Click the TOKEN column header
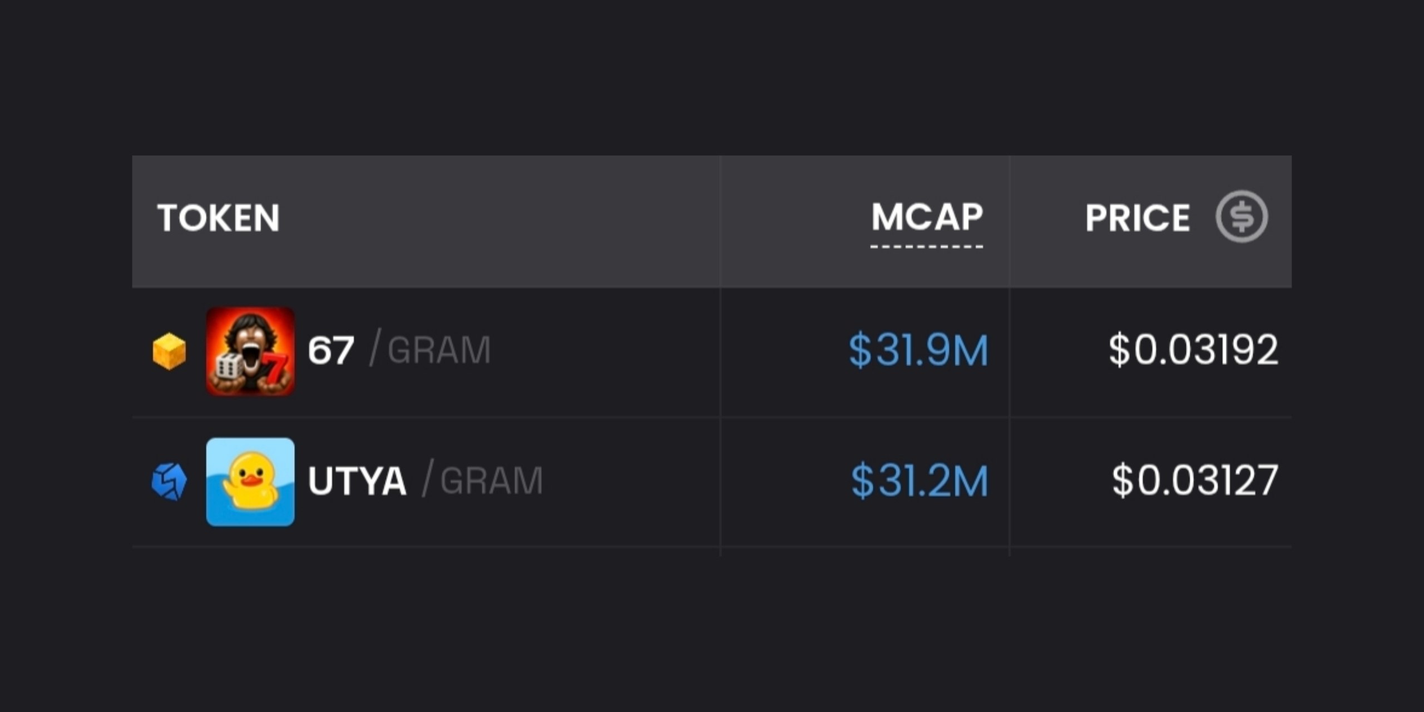This screenshot has width=1424, height=712. (x=218, y=217)
